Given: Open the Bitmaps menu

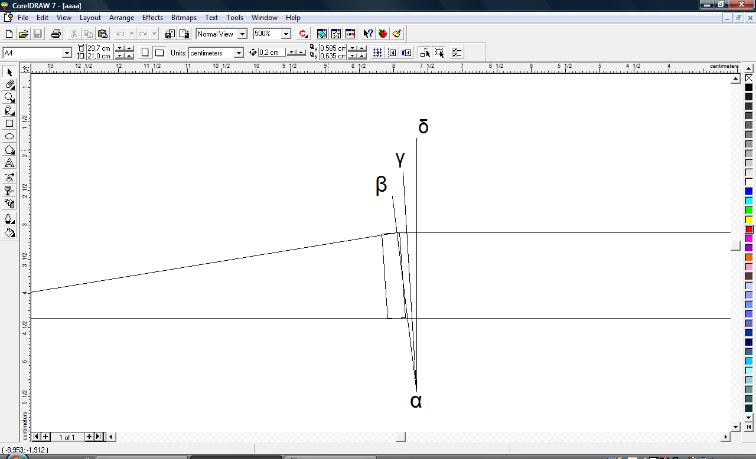Looking at the screenshot, I should pos(184,18).
